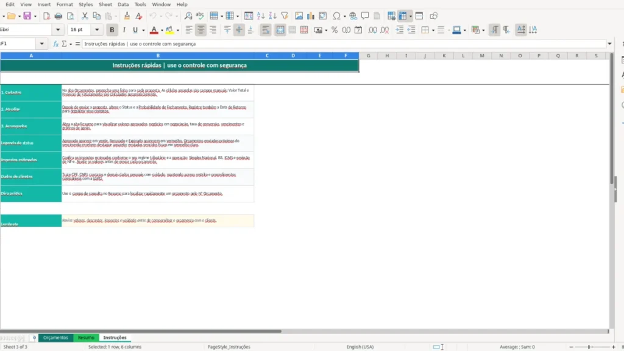This screenshot has width=624, height=351.
Task: Apply red Font Color swatch
Action: tap(154, 30)
